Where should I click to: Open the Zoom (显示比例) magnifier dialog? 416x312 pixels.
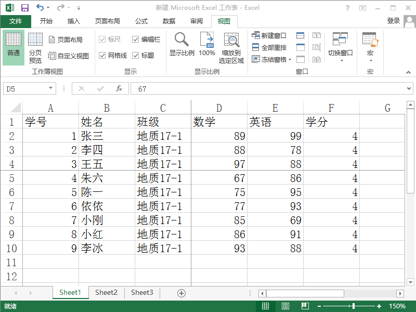tap(181, 44)
